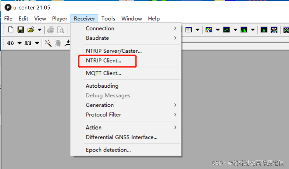
Task: Open the Player menu
Action: click(60, 19)
